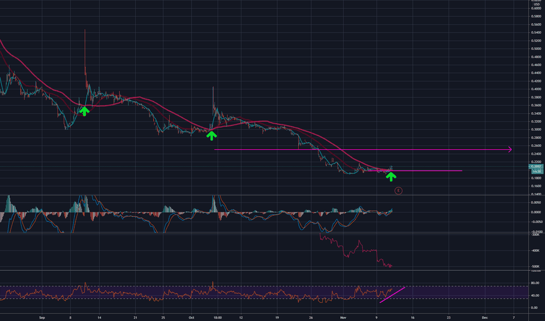This screenshot has height=321, width=545.
Task: Click the 14 date label on time axis
Action: pyautogui.click(x=99, y=317)
